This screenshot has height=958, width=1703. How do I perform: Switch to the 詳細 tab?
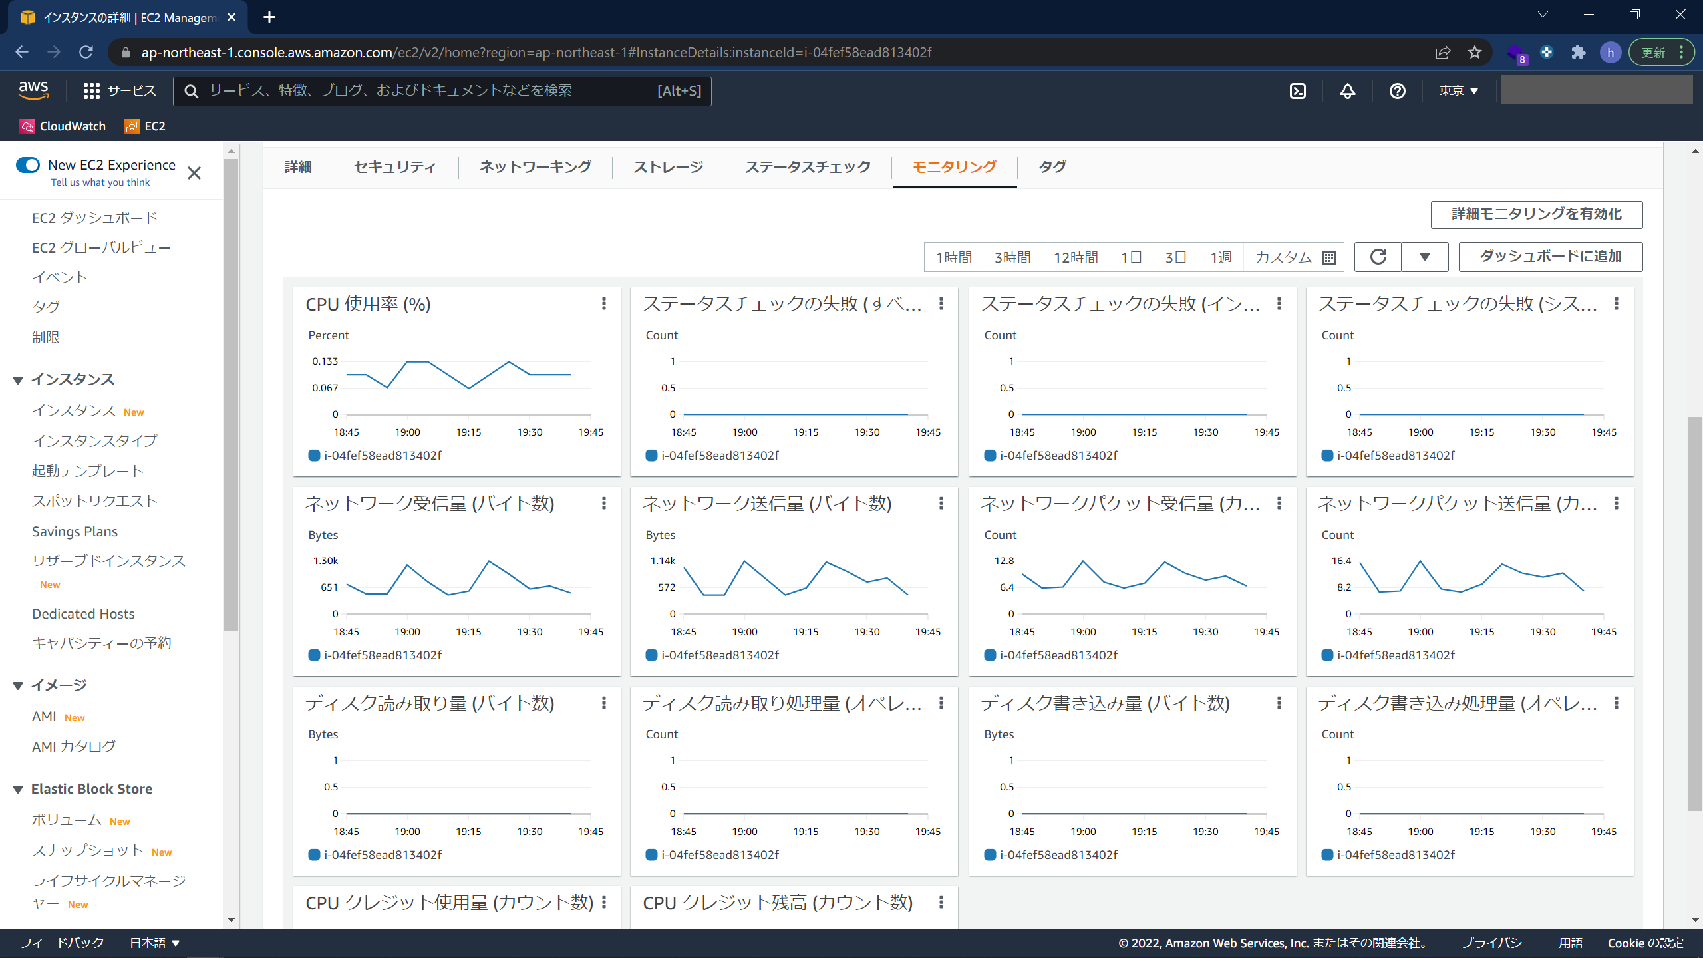[x=298, y=167]
